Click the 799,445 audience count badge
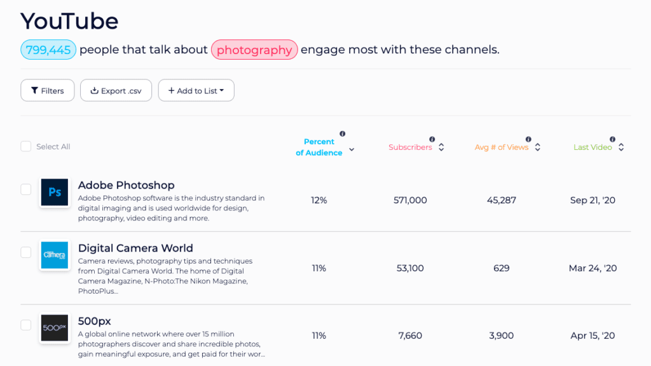 [48, 50]
